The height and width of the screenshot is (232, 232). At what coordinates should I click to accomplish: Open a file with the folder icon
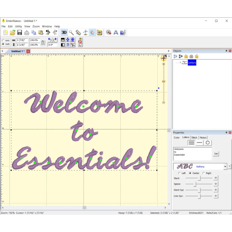(12, 32)
